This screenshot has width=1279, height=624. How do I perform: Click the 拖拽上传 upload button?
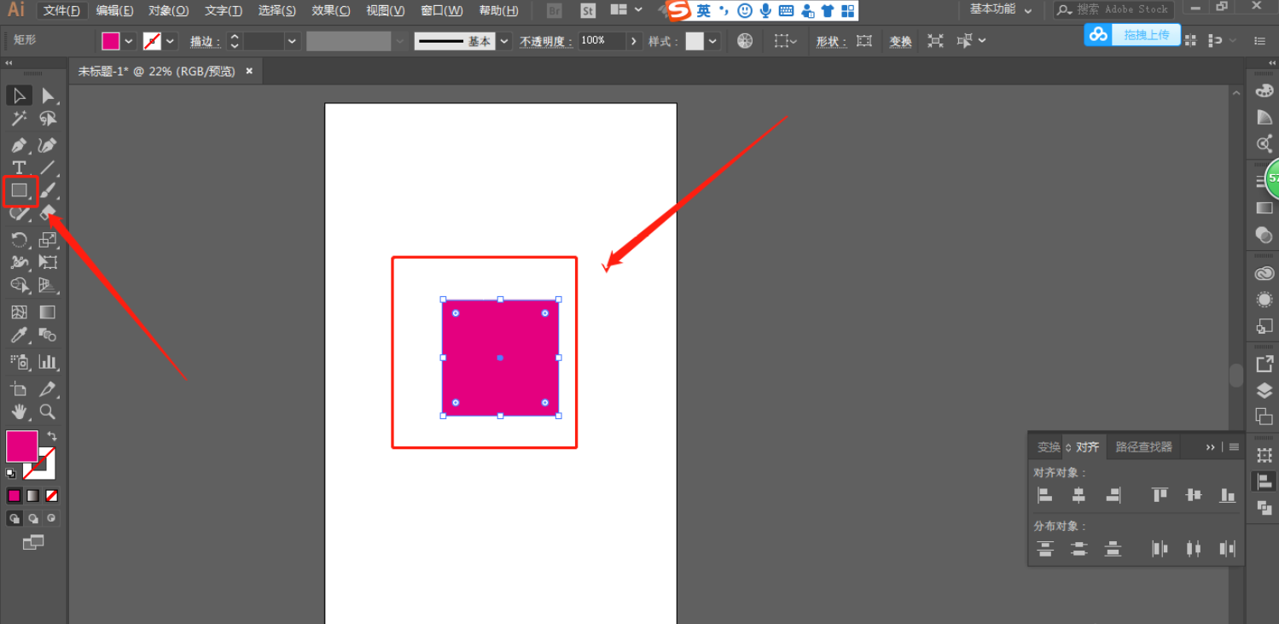(x=1147, y=35)
